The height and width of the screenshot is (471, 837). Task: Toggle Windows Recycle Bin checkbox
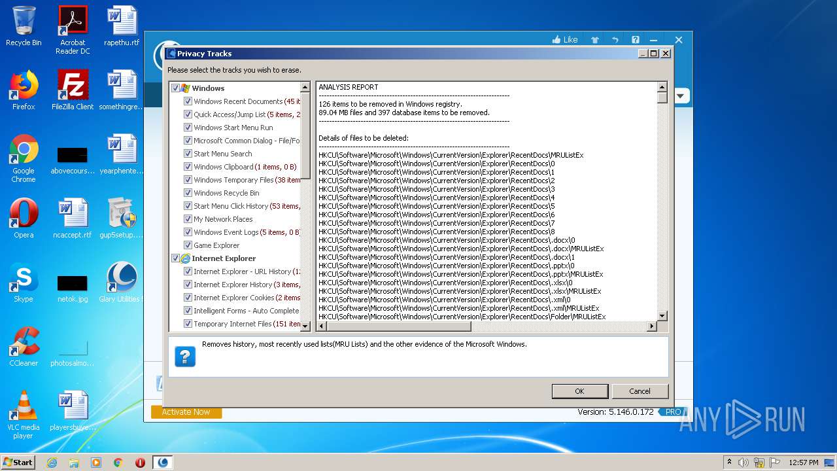[188, 193]
